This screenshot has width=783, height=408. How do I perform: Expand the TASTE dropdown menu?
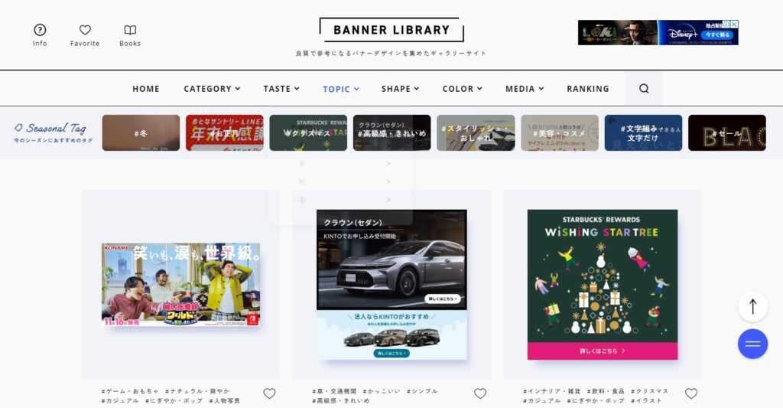[x=281, y=89]
